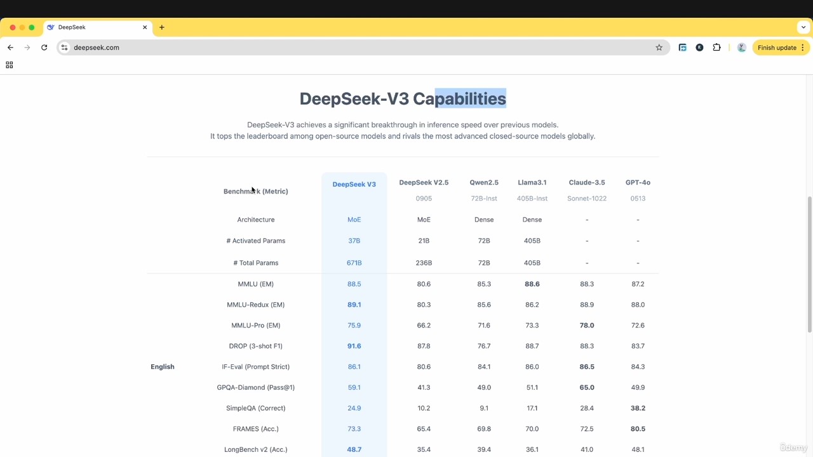
Task: Click the 671B total params value
Action: point(354,263)
